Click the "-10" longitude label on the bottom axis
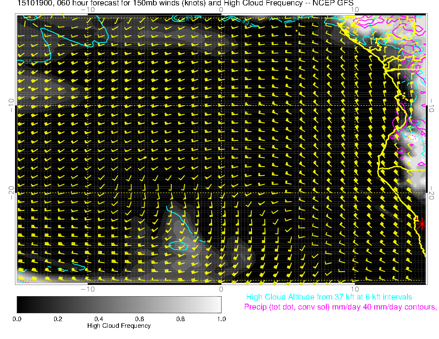Image resolution: width=439 pixels, height=339 pixels. [88, 289]
